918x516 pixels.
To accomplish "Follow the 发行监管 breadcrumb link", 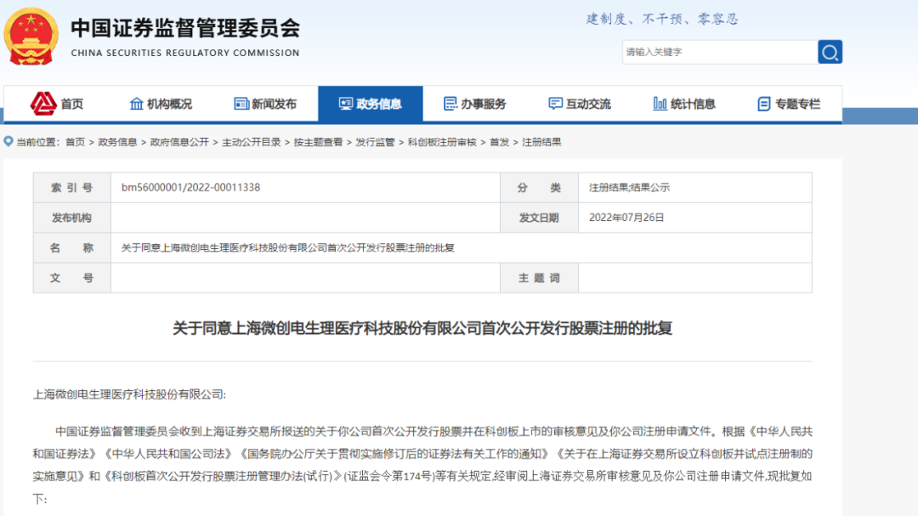I will tap(375, 142).
